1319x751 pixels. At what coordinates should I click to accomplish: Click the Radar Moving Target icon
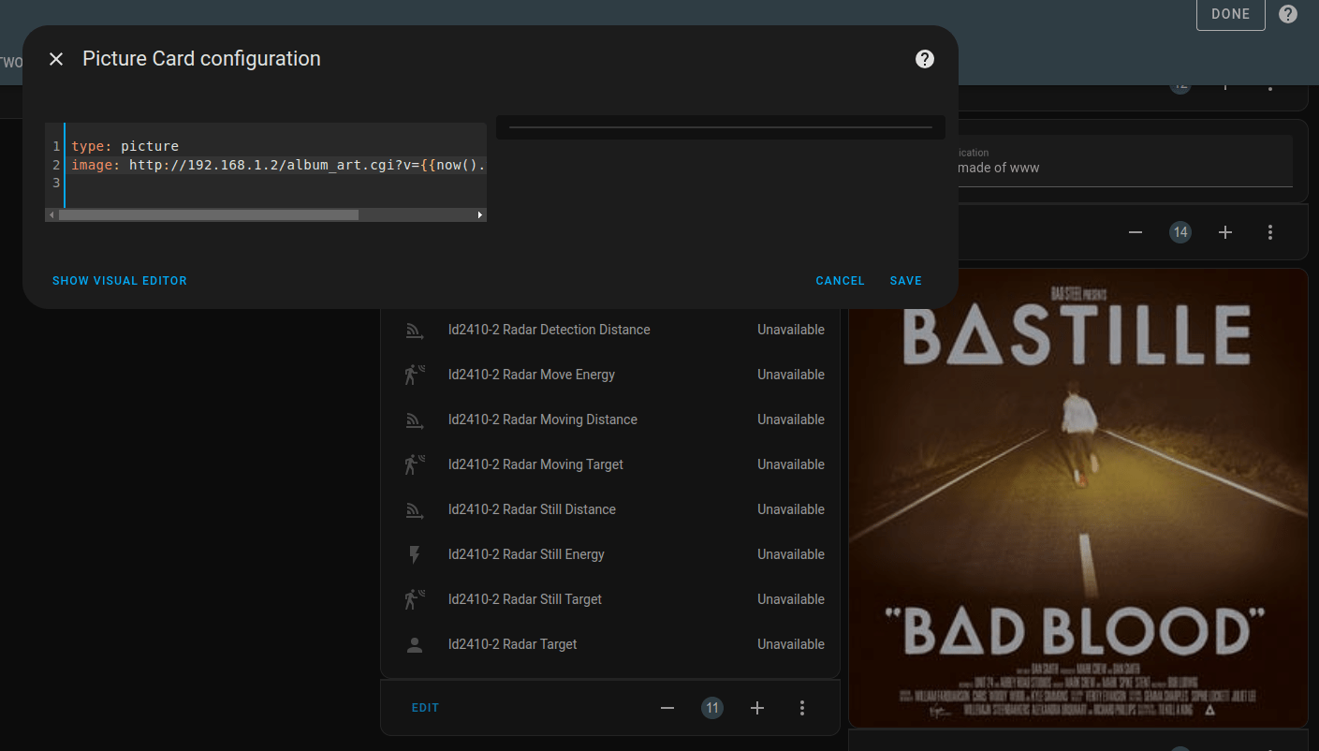point(415,464)
